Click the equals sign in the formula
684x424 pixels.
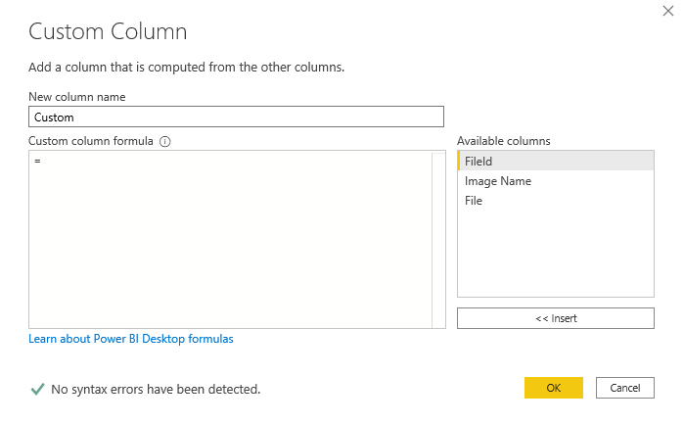[37, 160]
